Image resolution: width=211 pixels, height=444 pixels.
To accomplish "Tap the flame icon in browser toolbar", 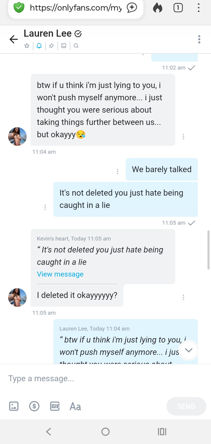I will pyautogui.click(x=157, y=8).
